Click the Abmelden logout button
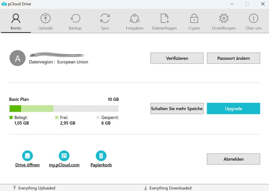Viewport: 269px width, 191px height. point(233,159)
